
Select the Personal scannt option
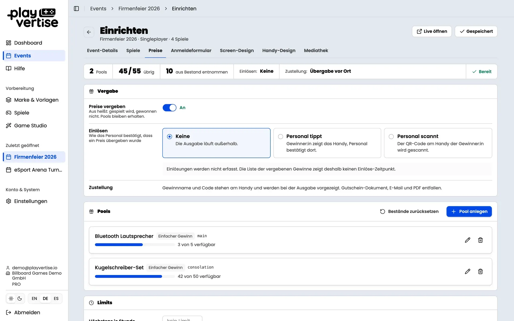438,143
